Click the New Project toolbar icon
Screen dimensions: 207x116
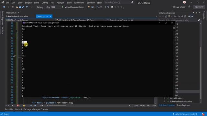(x=13, y=7)
